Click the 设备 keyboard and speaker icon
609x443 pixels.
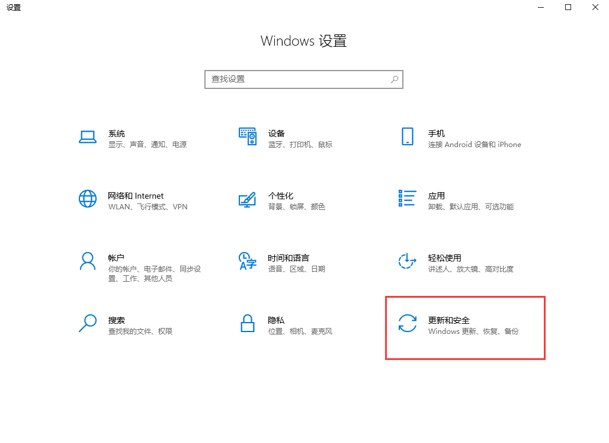[x=248, y=136]
